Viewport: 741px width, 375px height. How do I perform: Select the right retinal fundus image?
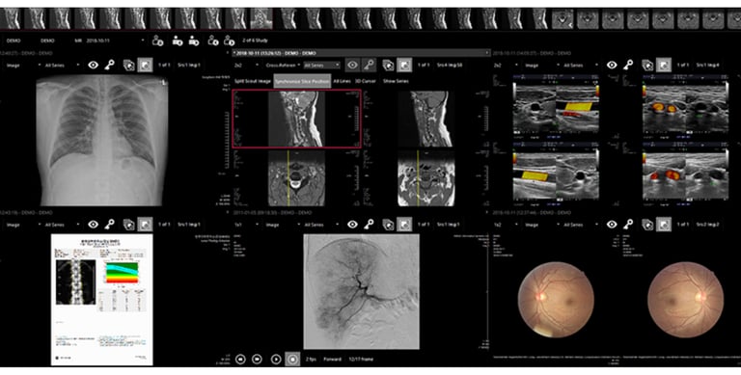685,300
